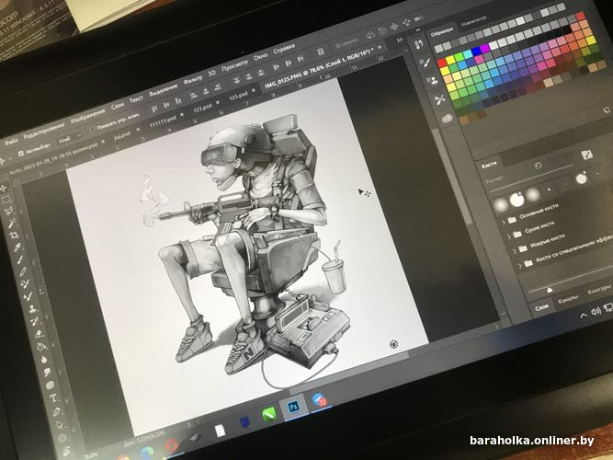Toggle the Автовыбор checkbox

21,154
